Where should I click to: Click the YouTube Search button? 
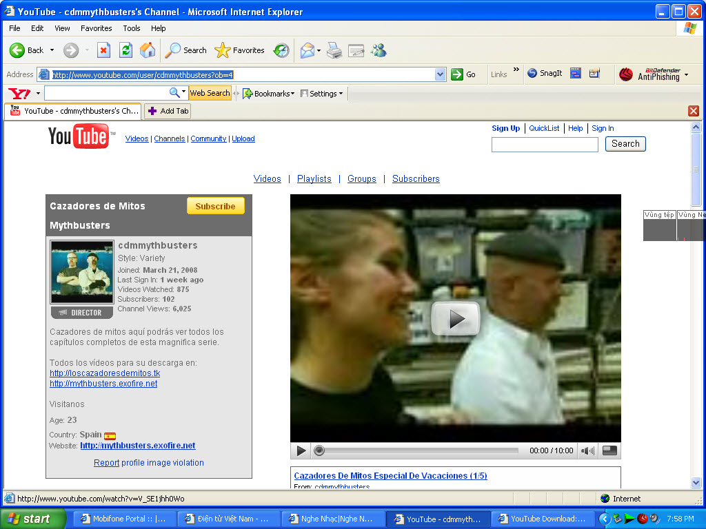(625, 144)
